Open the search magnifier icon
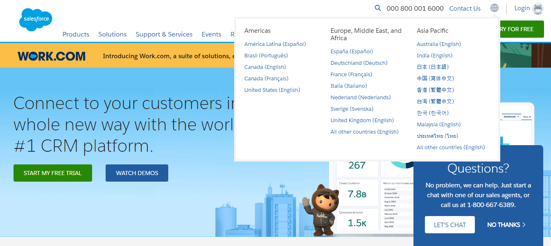 pyautogui.click(x=378, y=8)
